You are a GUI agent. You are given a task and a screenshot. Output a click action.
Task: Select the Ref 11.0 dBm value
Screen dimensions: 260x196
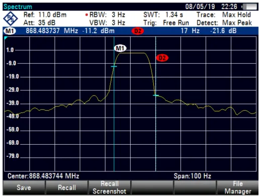tap(52, 15)
